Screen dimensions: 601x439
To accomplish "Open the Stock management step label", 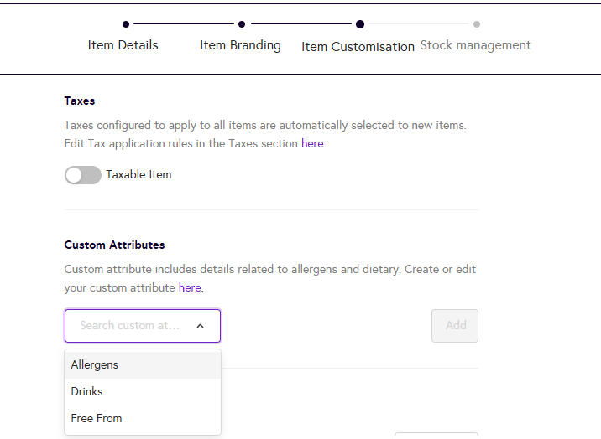I will [475, 45].
